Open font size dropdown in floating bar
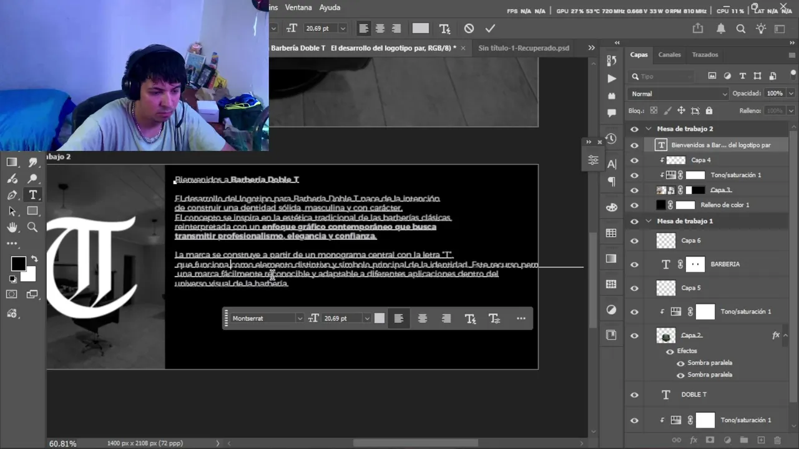This screenshot has width=799, height=449. [x=366, y=319]
